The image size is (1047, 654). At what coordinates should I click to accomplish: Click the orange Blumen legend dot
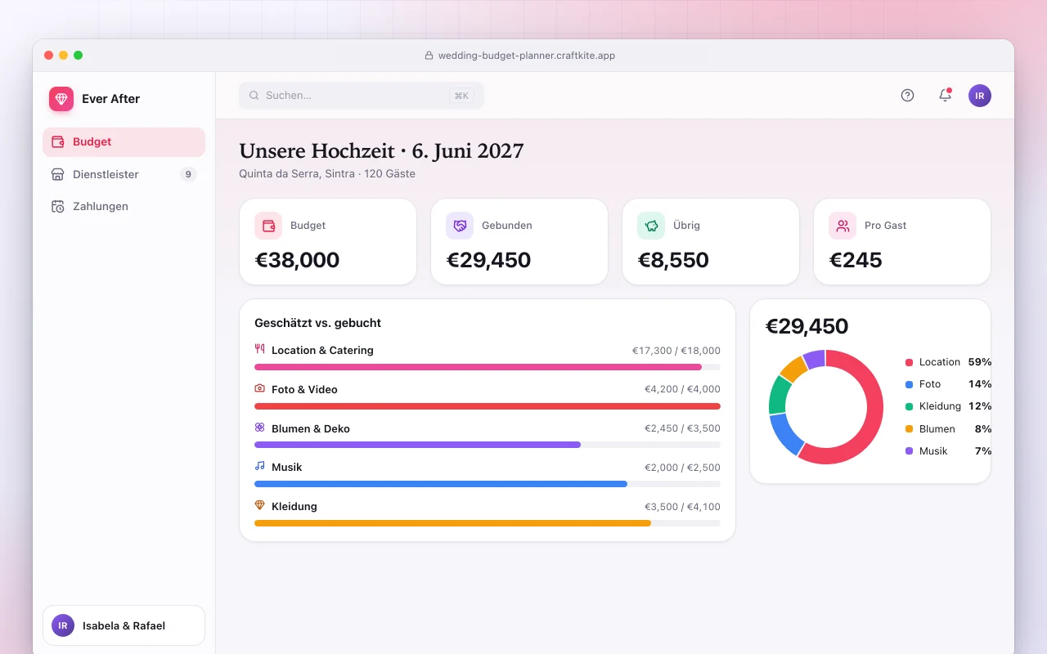[909, 429]
